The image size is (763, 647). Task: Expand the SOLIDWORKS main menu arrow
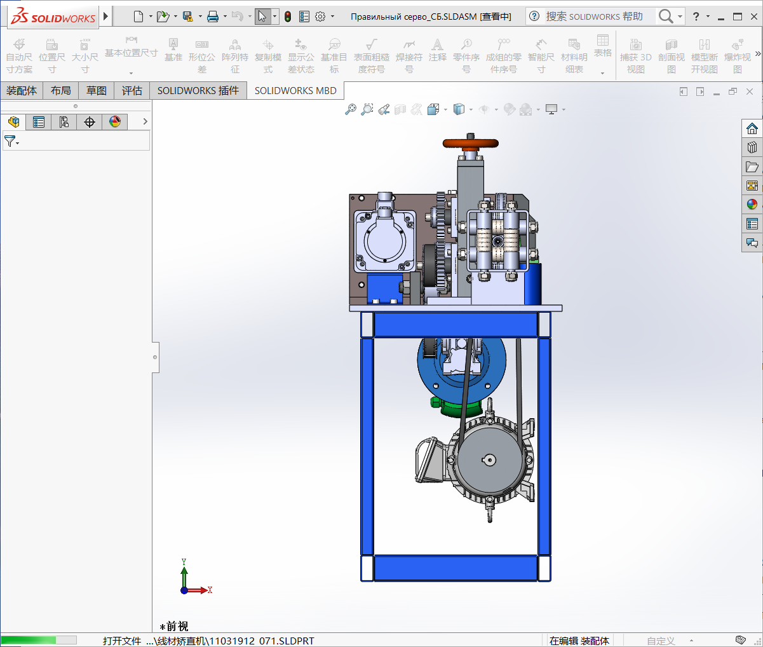[106, 17]
